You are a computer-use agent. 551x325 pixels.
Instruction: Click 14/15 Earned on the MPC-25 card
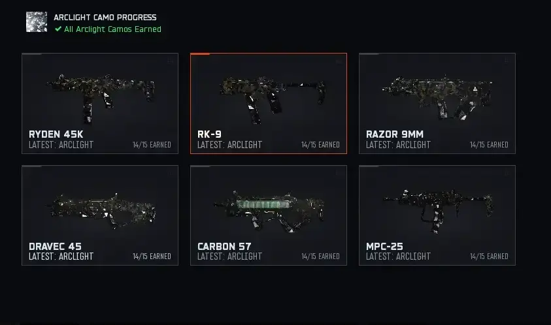click(489, 256)
